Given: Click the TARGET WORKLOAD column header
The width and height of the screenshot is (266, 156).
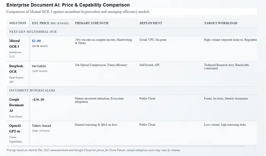Looking at the screenshot, I should point(220,23).
